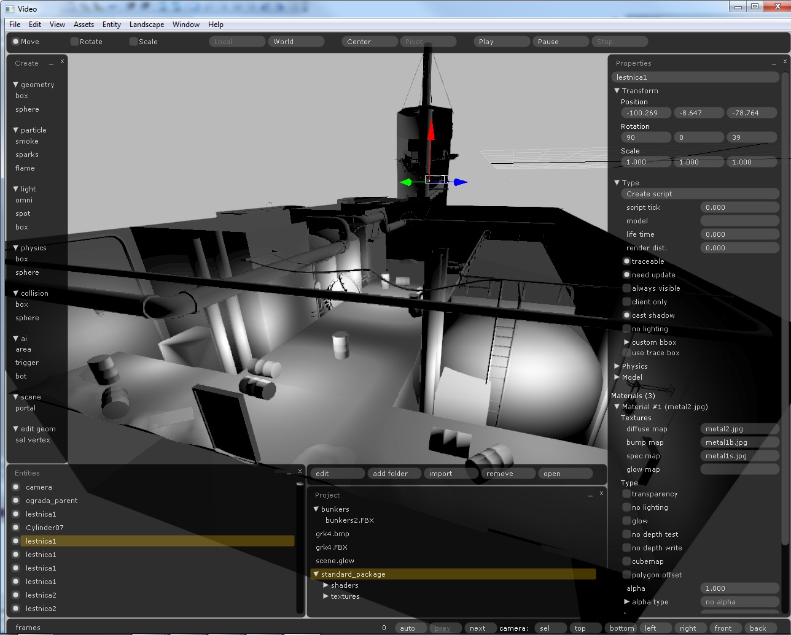Expand the alpha type setting
The height and width of the screenshot is (635, 791).
pos(627,602)
